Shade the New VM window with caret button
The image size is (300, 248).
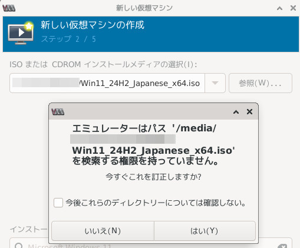click(279, 8)
